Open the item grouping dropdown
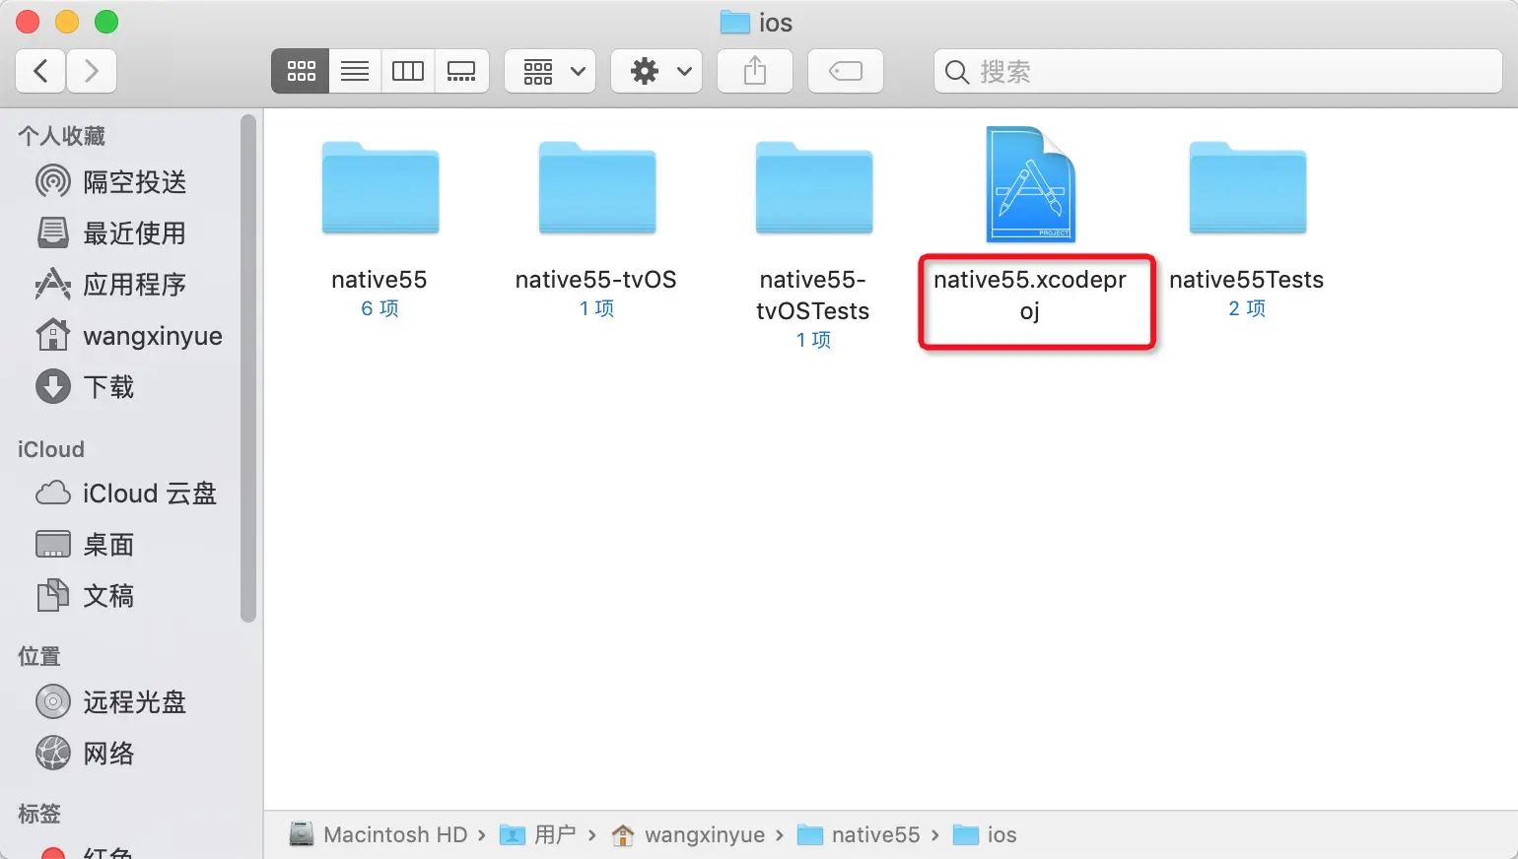This screenshot has height=859, width=1518. pyautogui.click(x=550, y=71)
